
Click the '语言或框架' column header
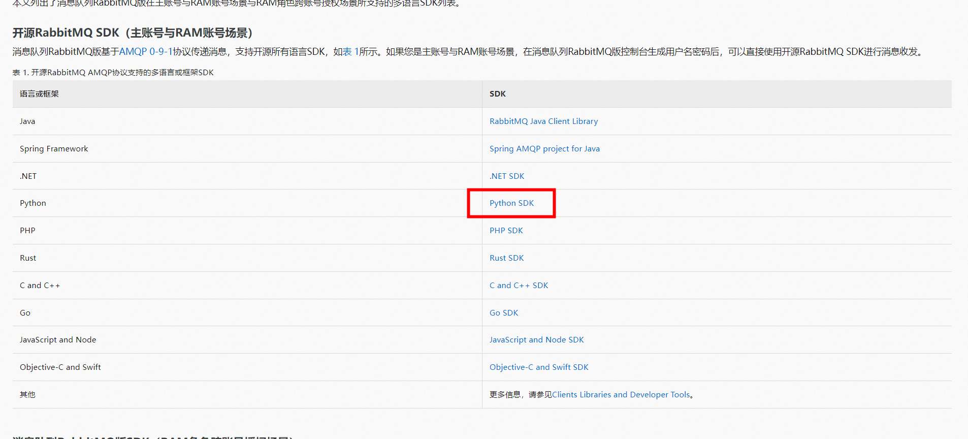247,94
